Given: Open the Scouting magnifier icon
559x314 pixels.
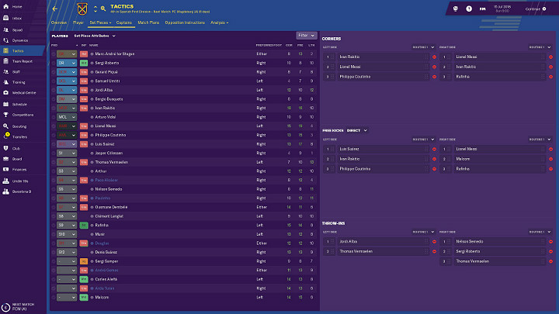Looking at the screenshot, I should (6, 126).
